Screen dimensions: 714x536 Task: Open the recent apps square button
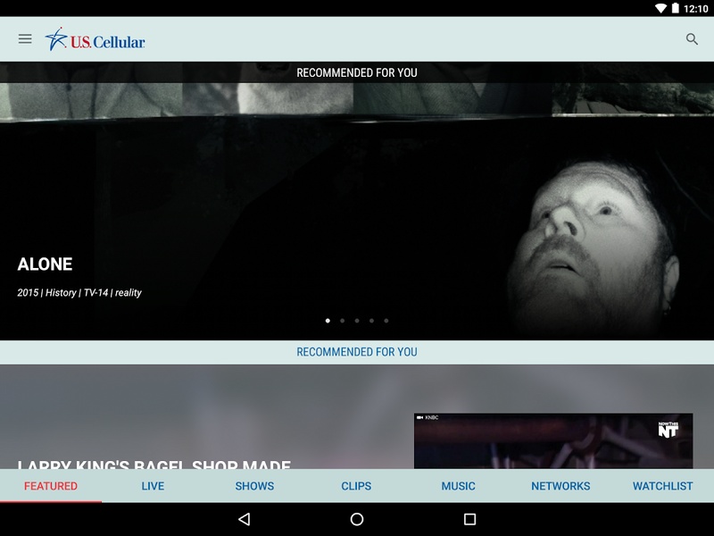point(470,519)
